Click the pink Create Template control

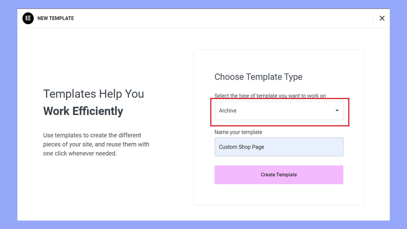(279, 175)
